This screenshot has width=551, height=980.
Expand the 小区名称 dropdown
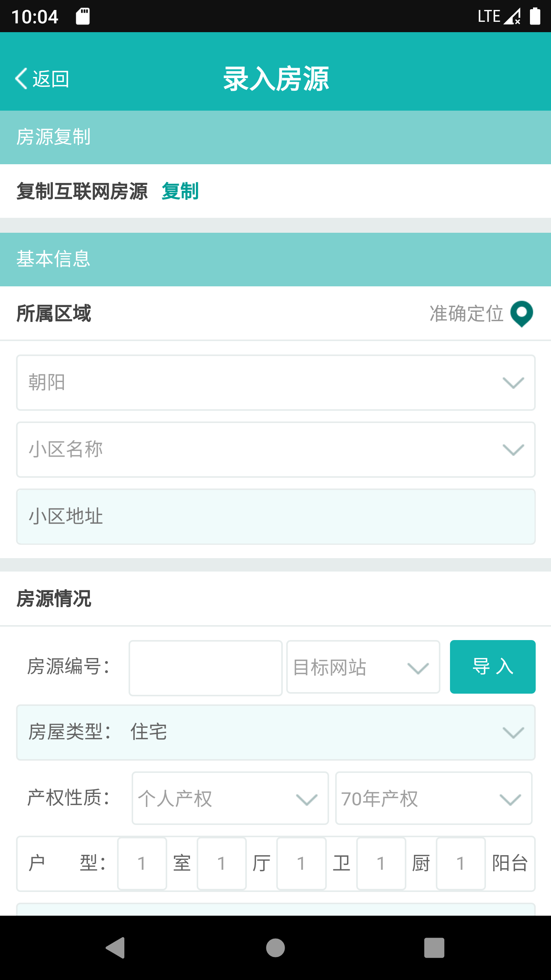(x=275, y=449)
